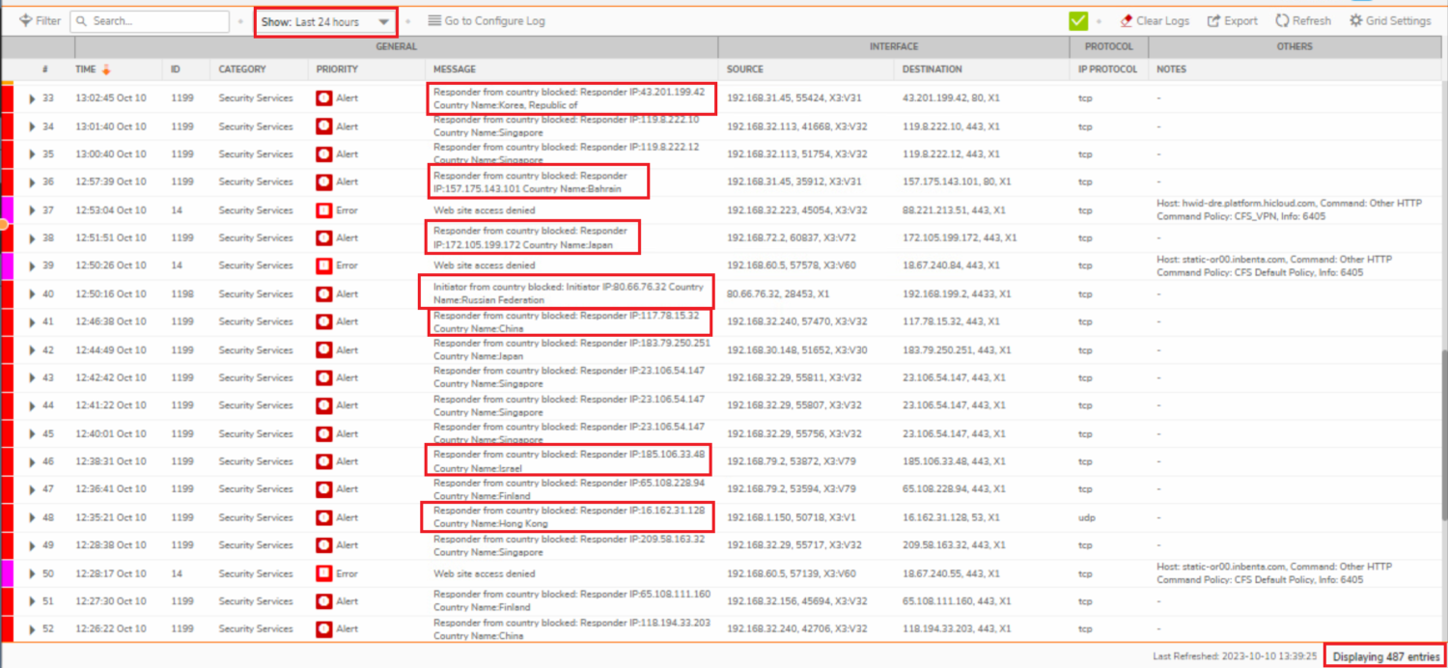Click the PRIORITY column header
This screenshot has height=668, width=1448.
[337, 70]
